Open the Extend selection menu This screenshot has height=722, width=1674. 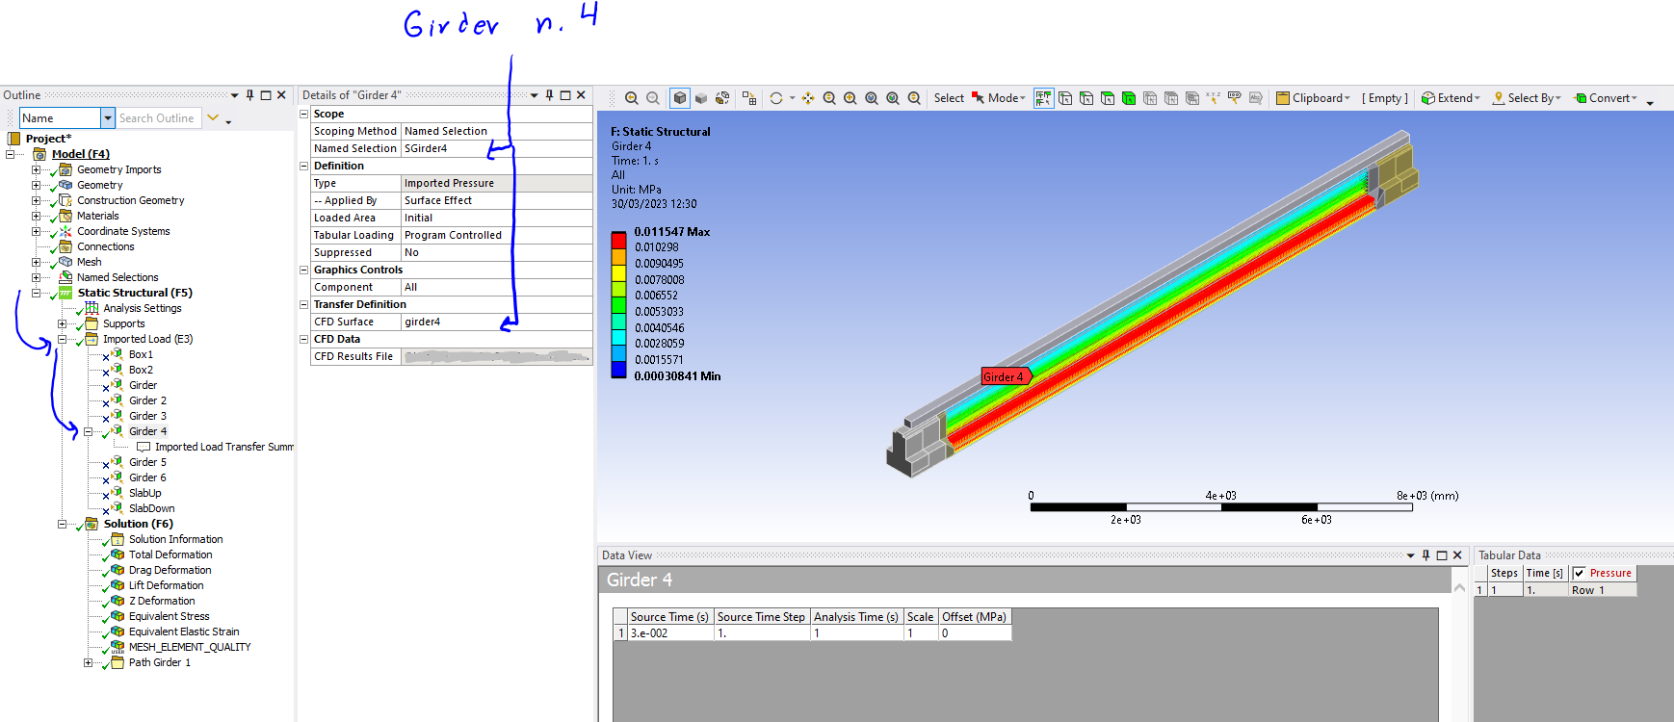pyautogui.click(x=1452, y=98)
